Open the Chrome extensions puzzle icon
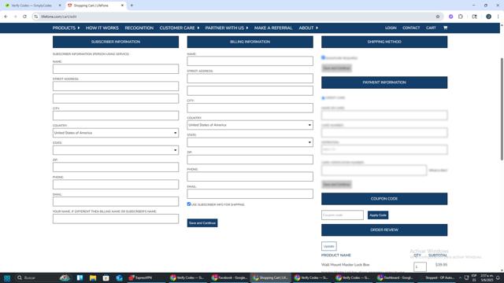 click(x=461, y=17)
